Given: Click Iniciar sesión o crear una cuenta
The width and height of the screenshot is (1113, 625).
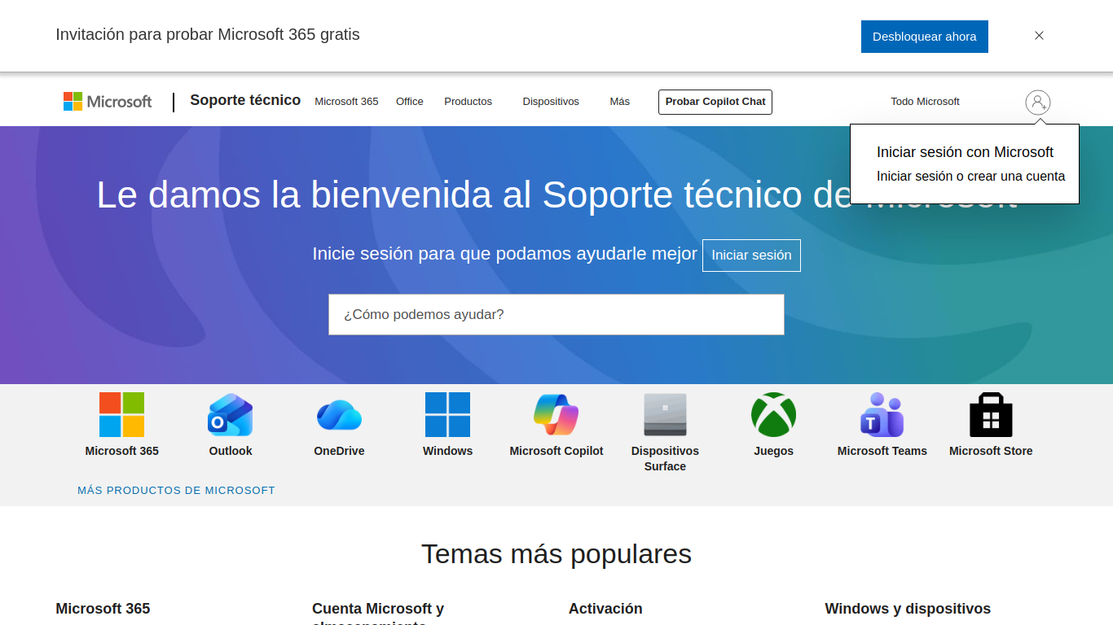Looking at the screenshot, I should tap(970, 176).
